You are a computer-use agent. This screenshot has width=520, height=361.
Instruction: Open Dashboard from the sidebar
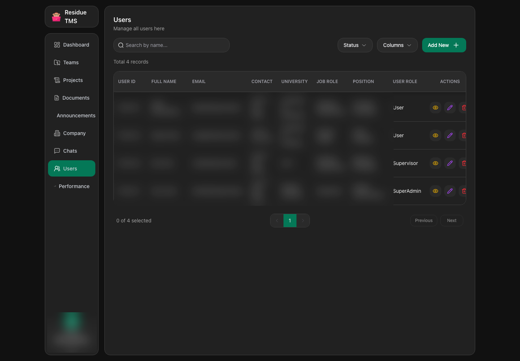pyautogui.click(x=71, y=45)
